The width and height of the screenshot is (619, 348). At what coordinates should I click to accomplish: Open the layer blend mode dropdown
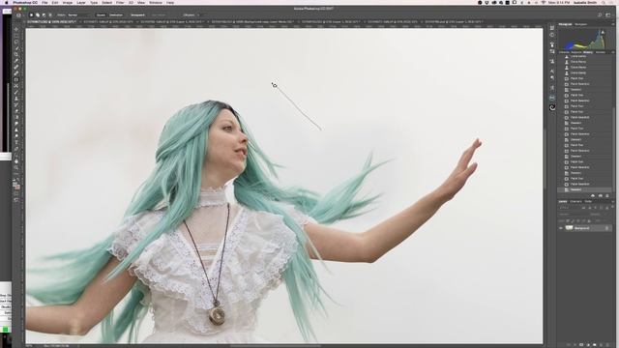(x=573, y=215)
